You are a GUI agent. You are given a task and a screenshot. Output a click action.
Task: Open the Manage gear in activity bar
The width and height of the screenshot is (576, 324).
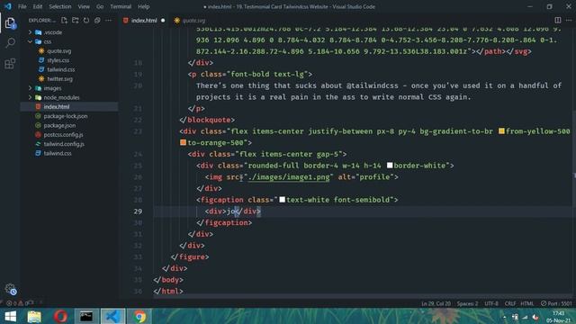click(x=11, y=289)
